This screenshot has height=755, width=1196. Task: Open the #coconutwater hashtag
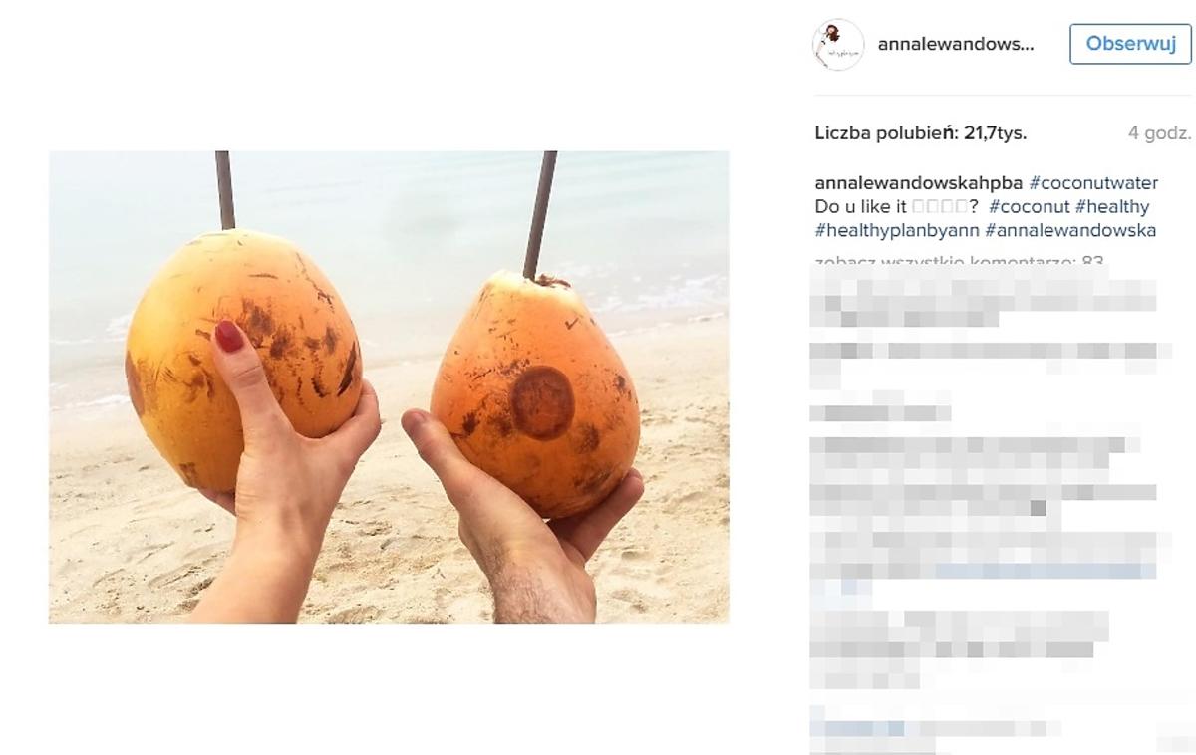(1093, 183)
